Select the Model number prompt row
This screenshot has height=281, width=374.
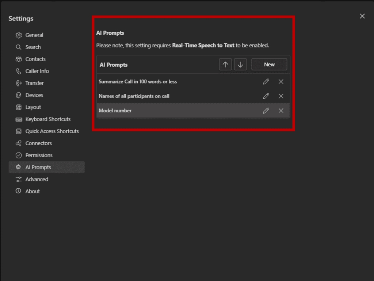(164, 111)
